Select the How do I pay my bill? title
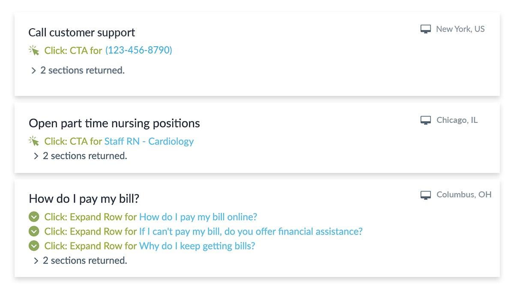Screen dimensions: 514x289 coord(84,199)
